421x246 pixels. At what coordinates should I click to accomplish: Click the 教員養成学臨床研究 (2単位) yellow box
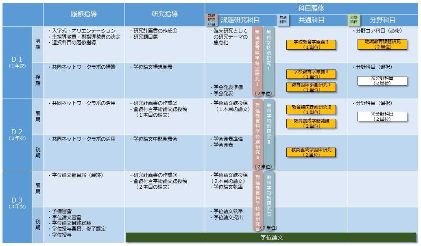(311, 152)
